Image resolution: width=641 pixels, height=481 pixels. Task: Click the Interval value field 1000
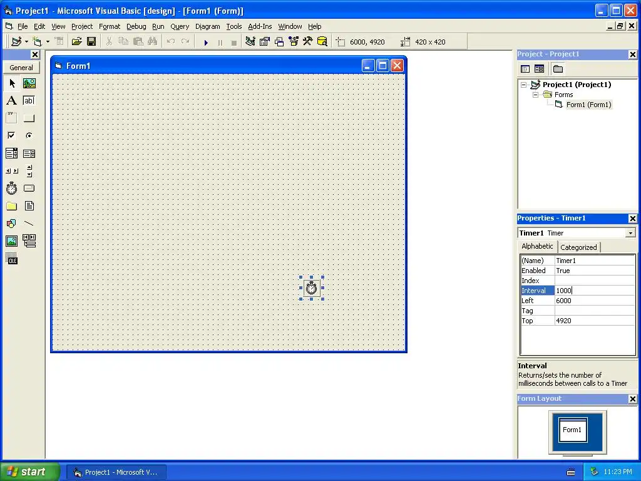[595, 291]
